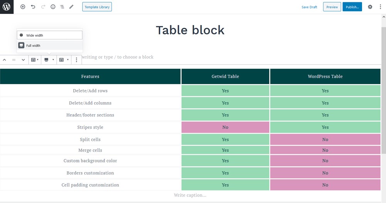Open change alignment dropdown
Viewport: 386px width, 203px height.
tap(49, 60)
